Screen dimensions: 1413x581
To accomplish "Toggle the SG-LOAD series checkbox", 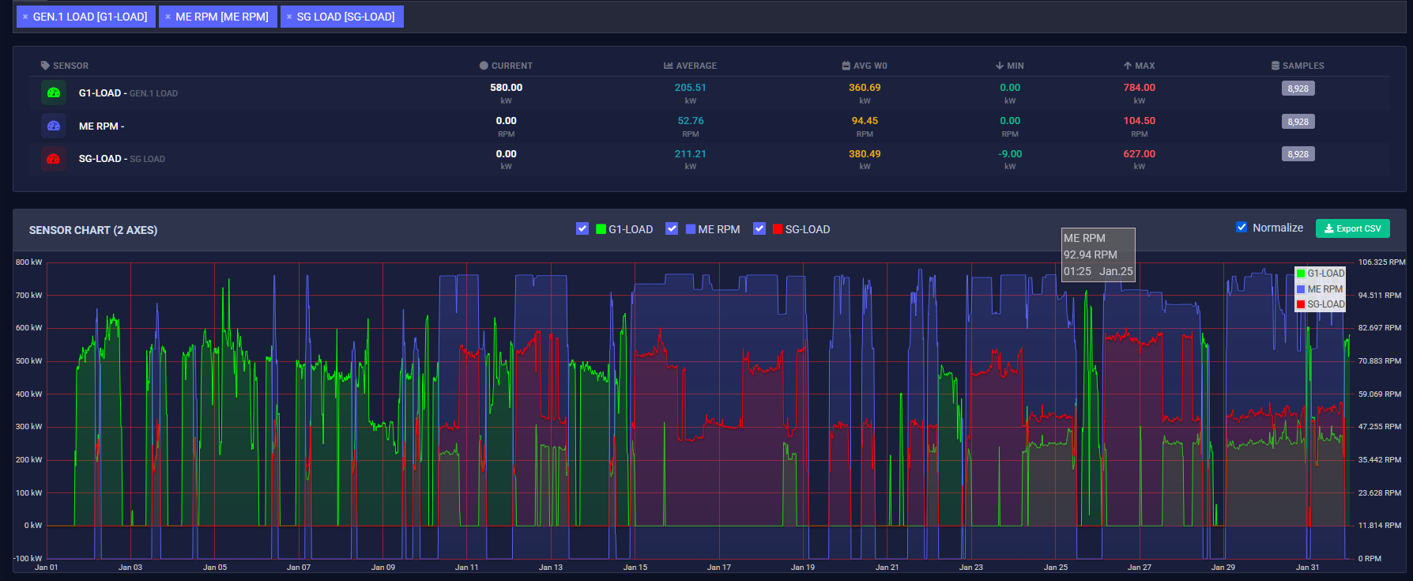I will (759, 228).
